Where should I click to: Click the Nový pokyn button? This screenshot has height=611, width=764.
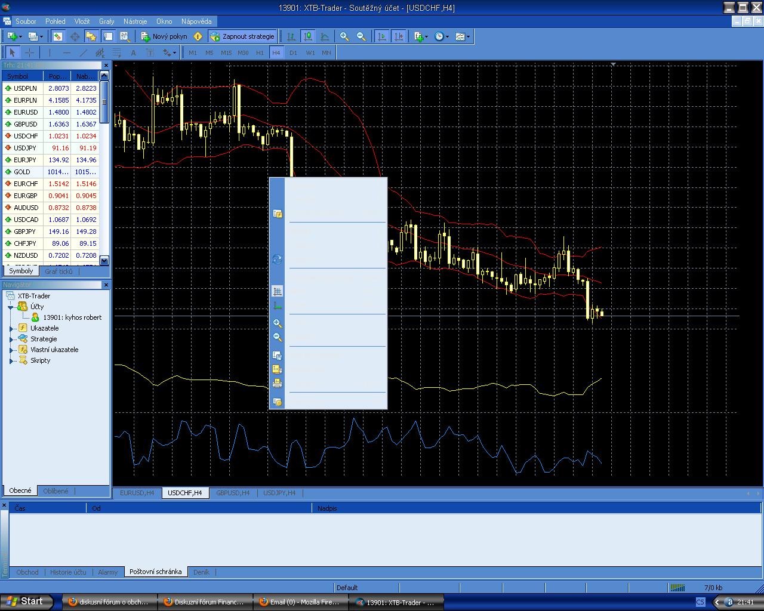164,36
